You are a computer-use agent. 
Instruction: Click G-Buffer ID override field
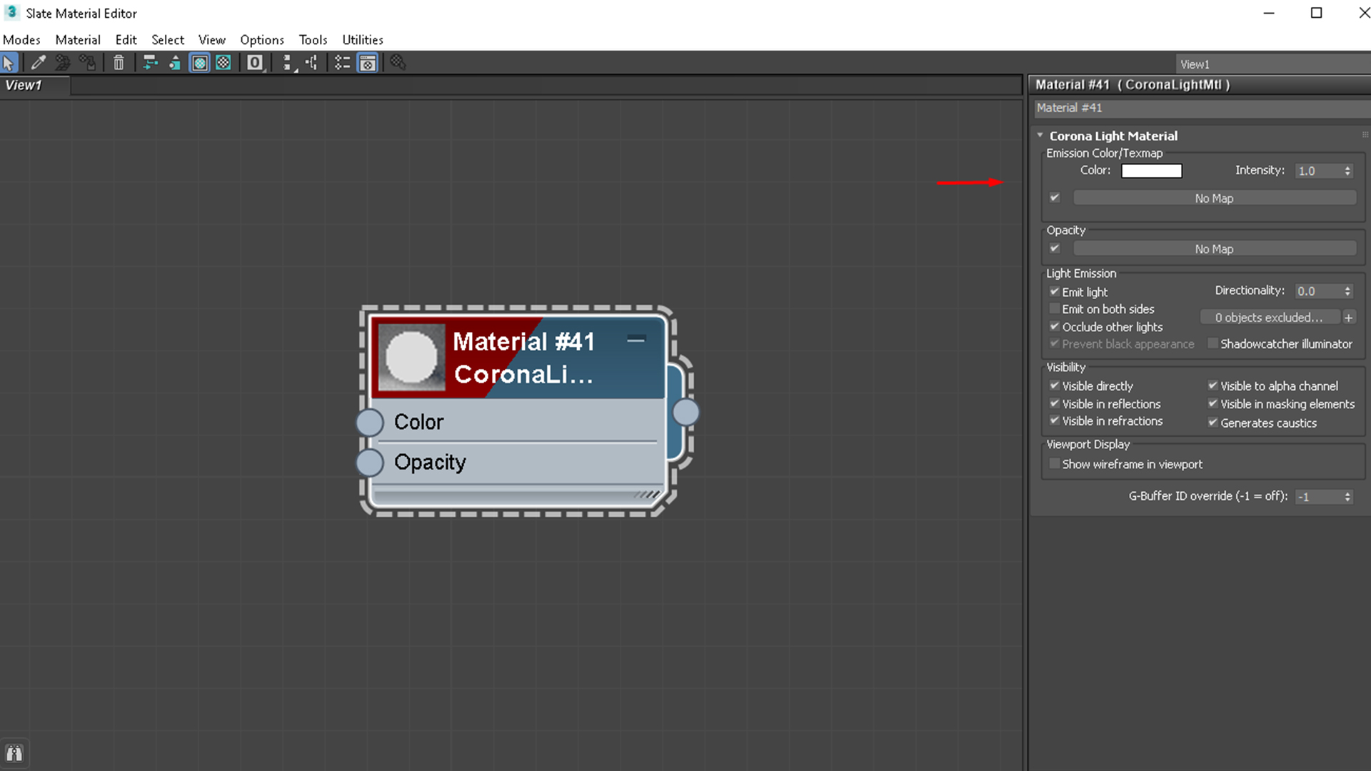1318,497
